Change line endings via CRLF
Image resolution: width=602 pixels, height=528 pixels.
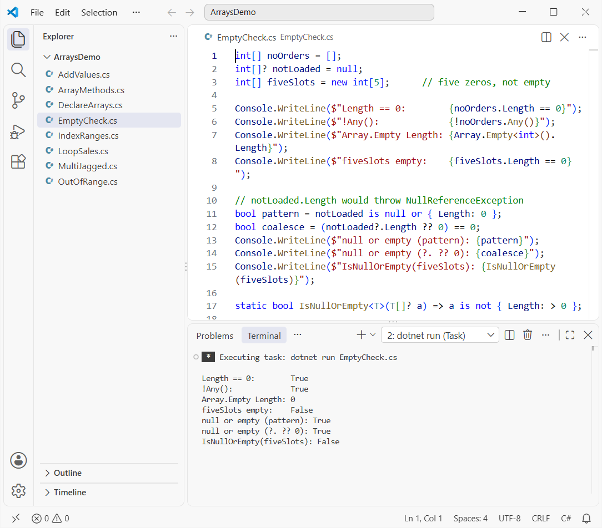540,519
